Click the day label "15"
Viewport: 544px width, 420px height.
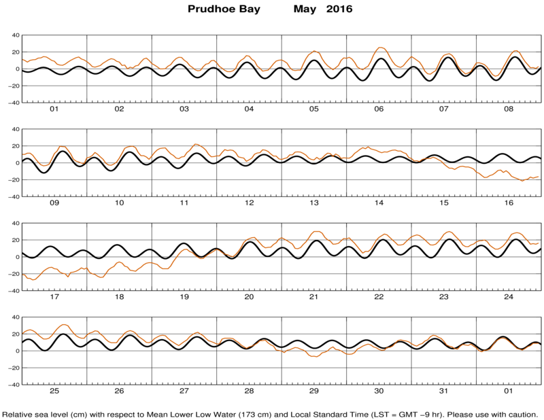tap(444, 203)
